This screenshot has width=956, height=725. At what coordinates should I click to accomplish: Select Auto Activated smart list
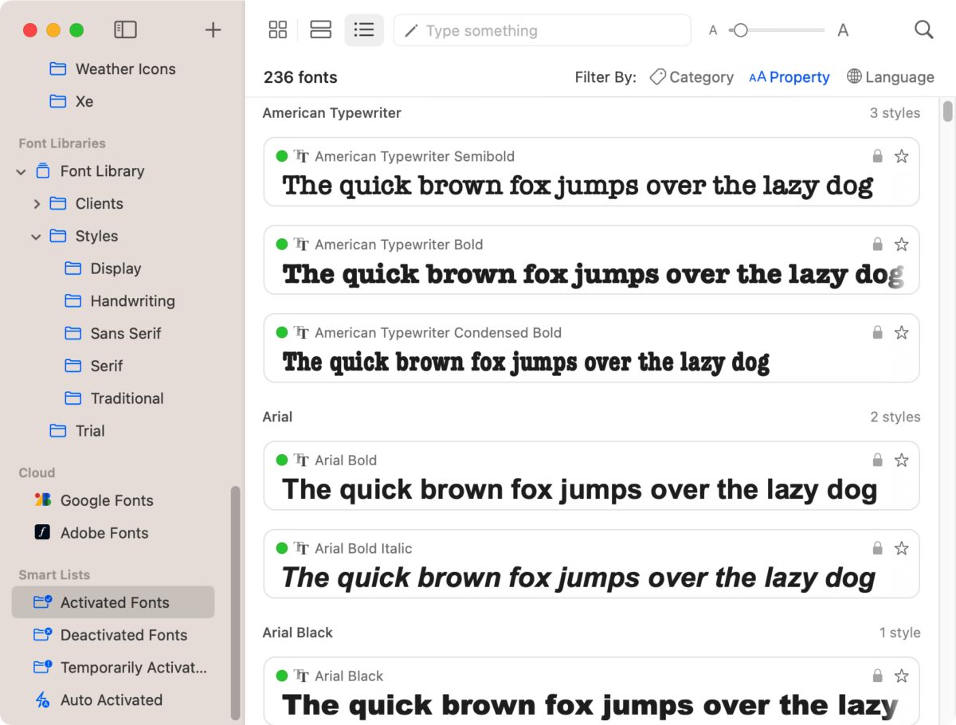coord(98,700)
